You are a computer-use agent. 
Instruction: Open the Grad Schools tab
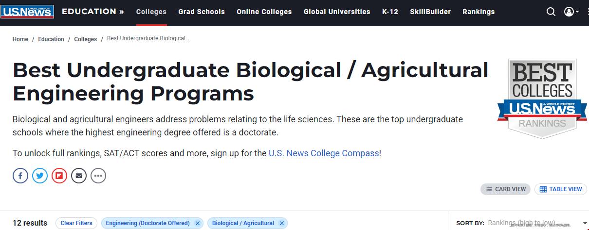[202, 12]
